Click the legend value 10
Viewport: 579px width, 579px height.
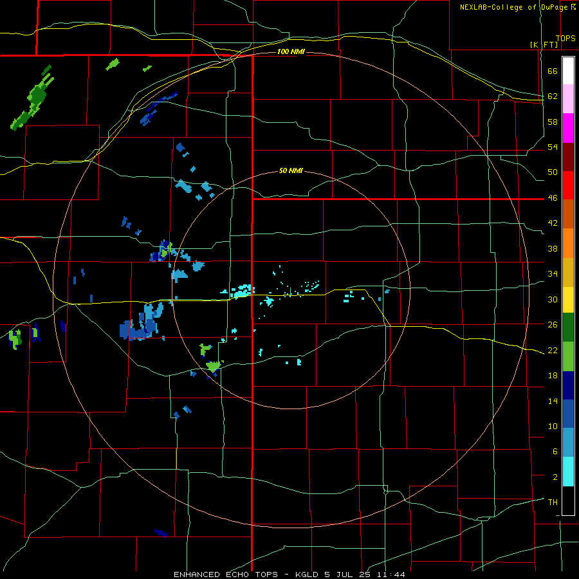point(553,426)
